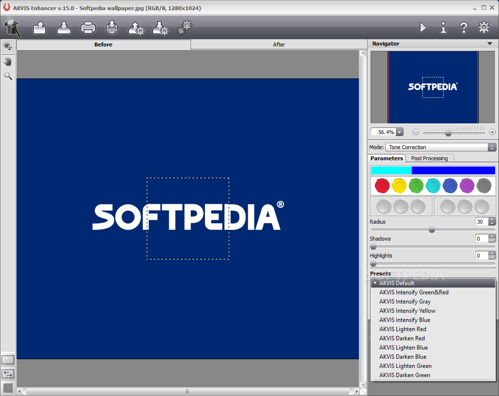Select the AKVIS Intensify Blue preset

[433, 320]
